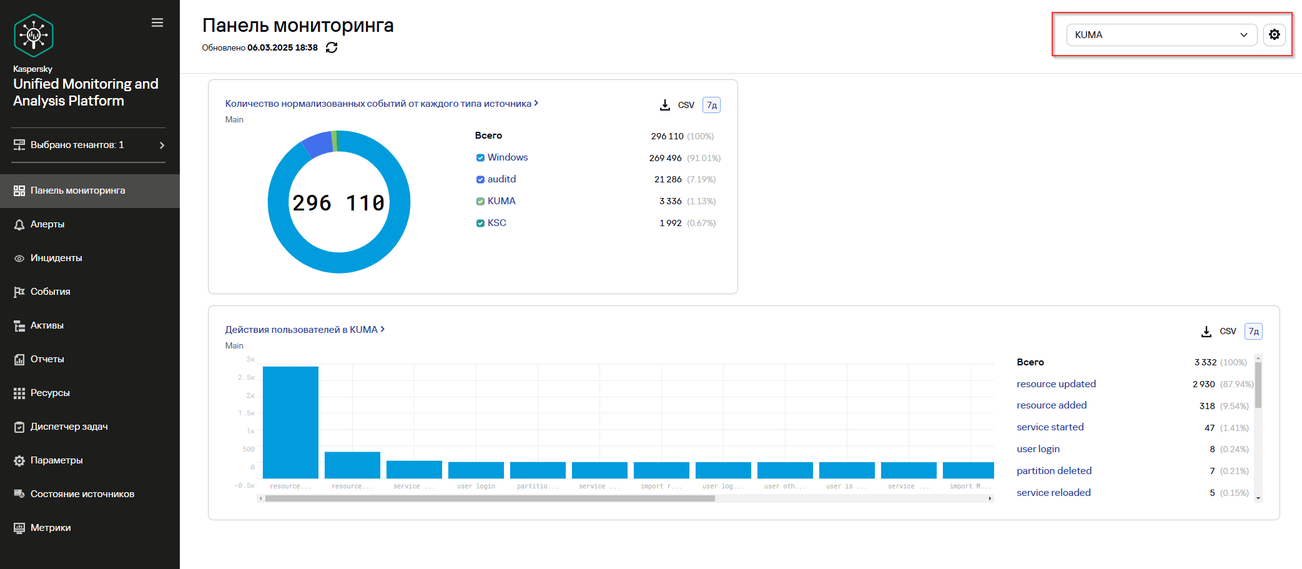The width and height of the screenshot is (1302, 569).
Task: Click the 'resource updated' legend link
Action: coord(1056,384)
